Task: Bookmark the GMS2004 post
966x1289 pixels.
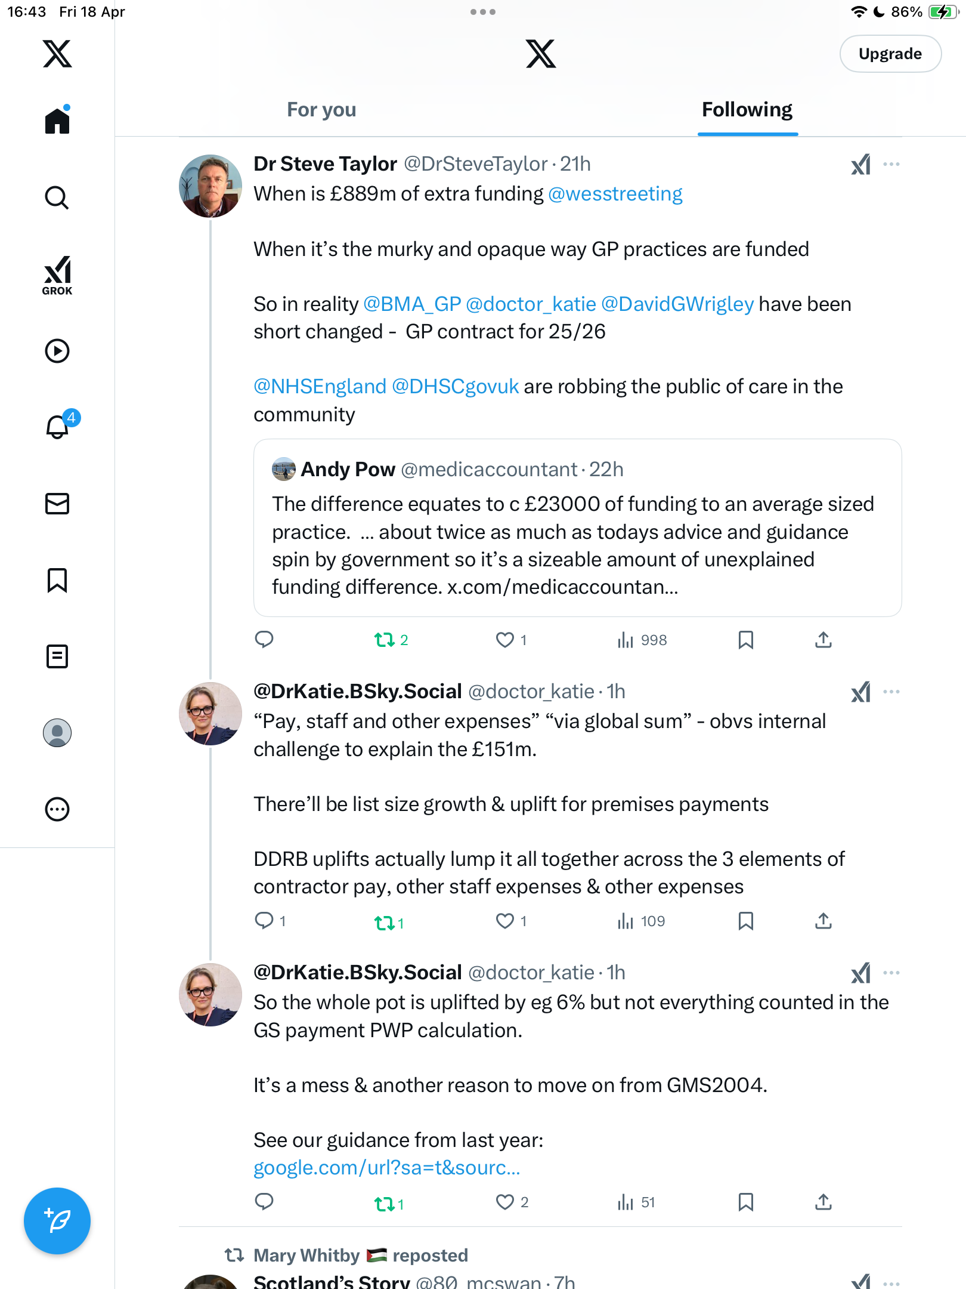Action: (x=745, y=1202)
